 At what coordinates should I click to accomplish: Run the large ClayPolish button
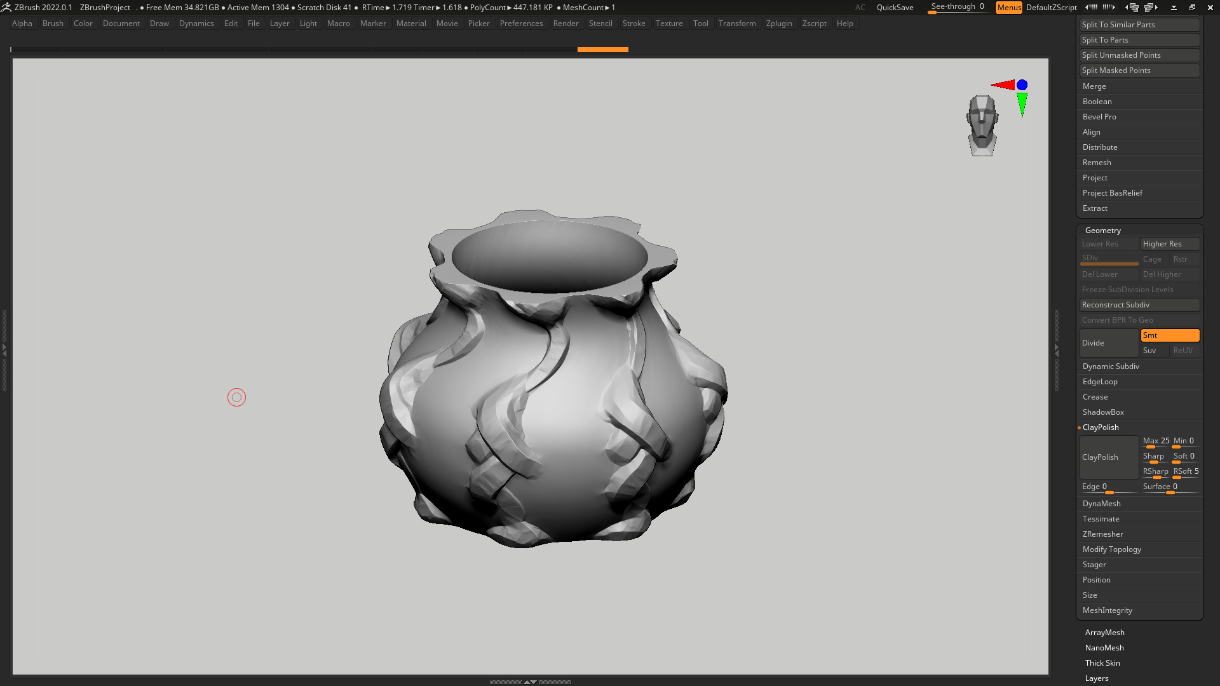pyautogui.click(x=1109, y=457)
